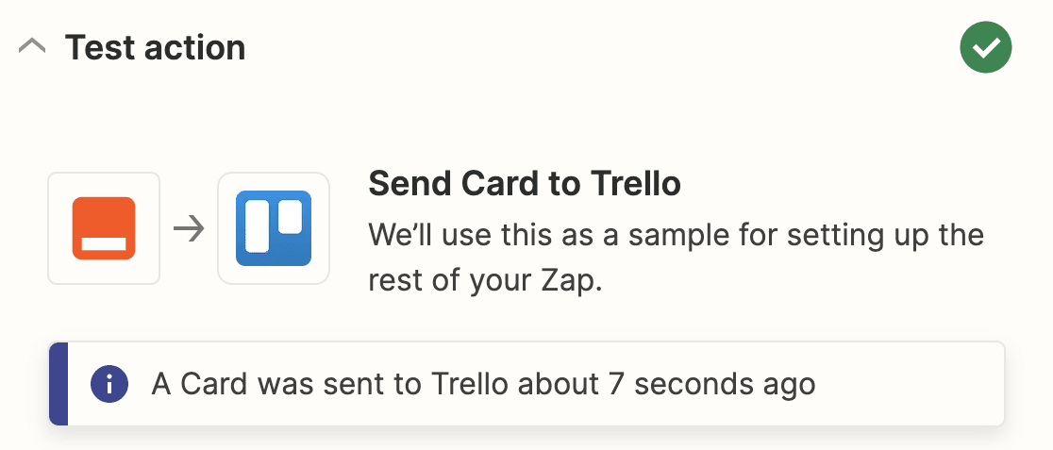Click the arrow between the app icons

(x=189, y=230)
